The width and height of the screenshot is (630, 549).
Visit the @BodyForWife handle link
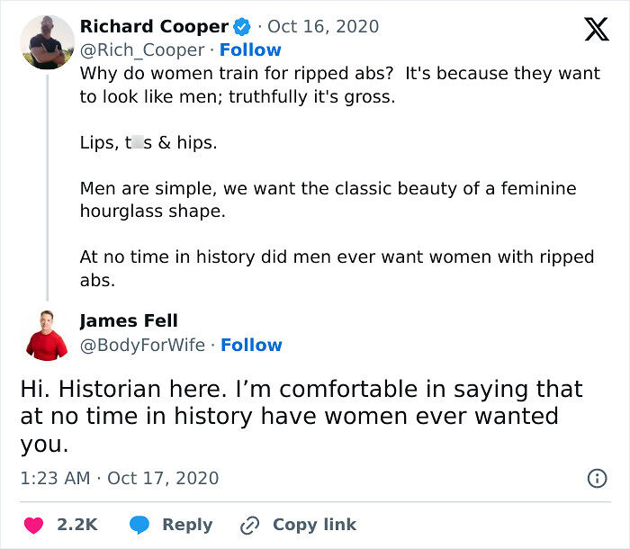142,346
